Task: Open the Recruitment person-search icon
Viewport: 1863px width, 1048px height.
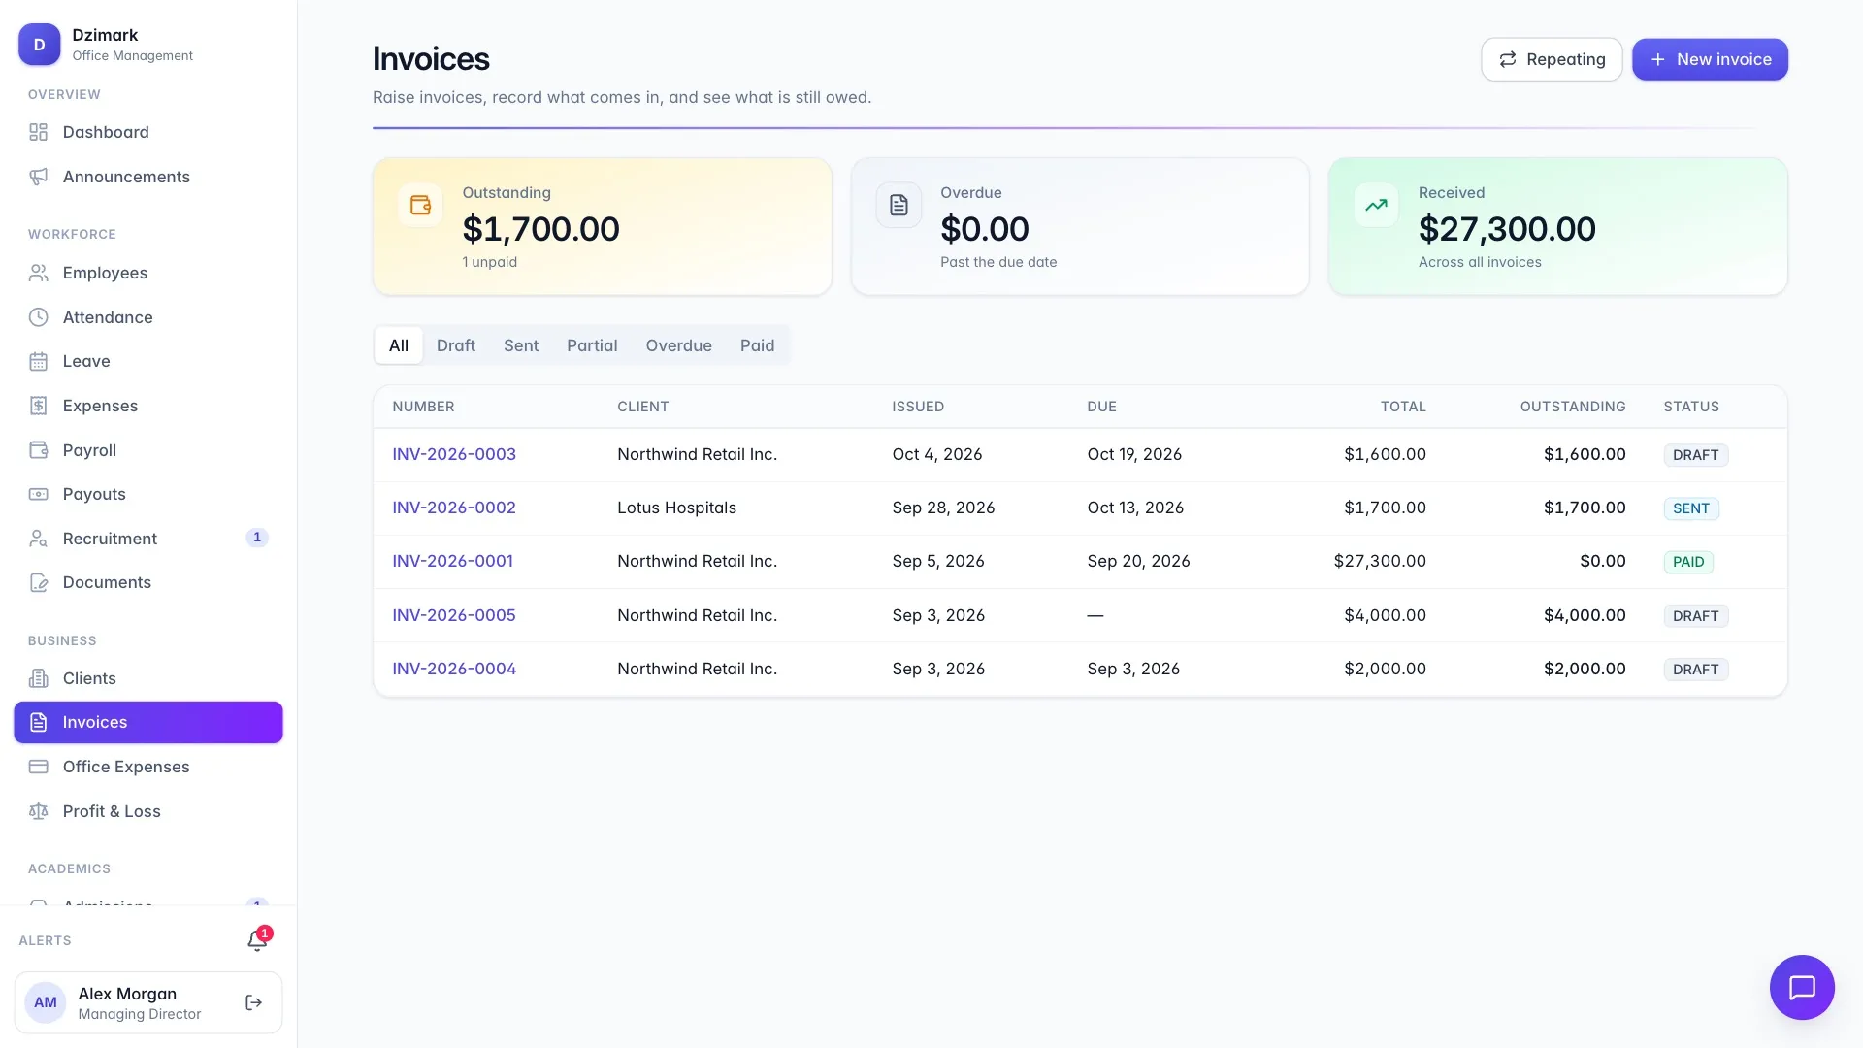Action: (39, 539)
